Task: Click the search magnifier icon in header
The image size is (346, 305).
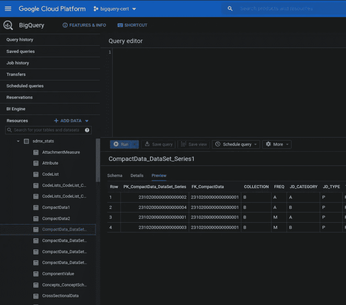Action: (230, 8)
